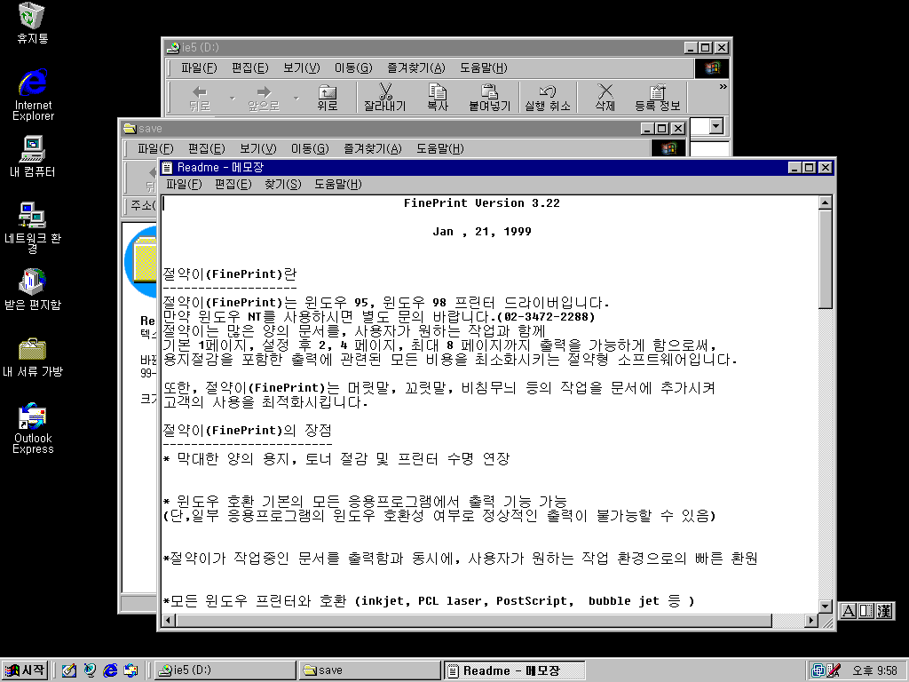Open 파일(F) menu in save window
The width and height of the screenshot is (909, 682).
[x=155, y=149]
